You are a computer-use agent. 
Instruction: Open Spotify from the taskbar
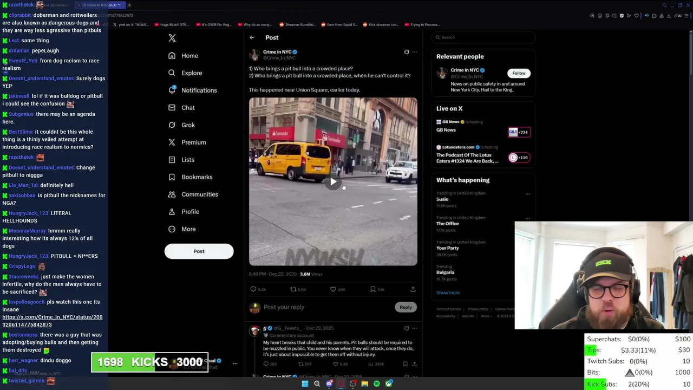coord(377,384)
